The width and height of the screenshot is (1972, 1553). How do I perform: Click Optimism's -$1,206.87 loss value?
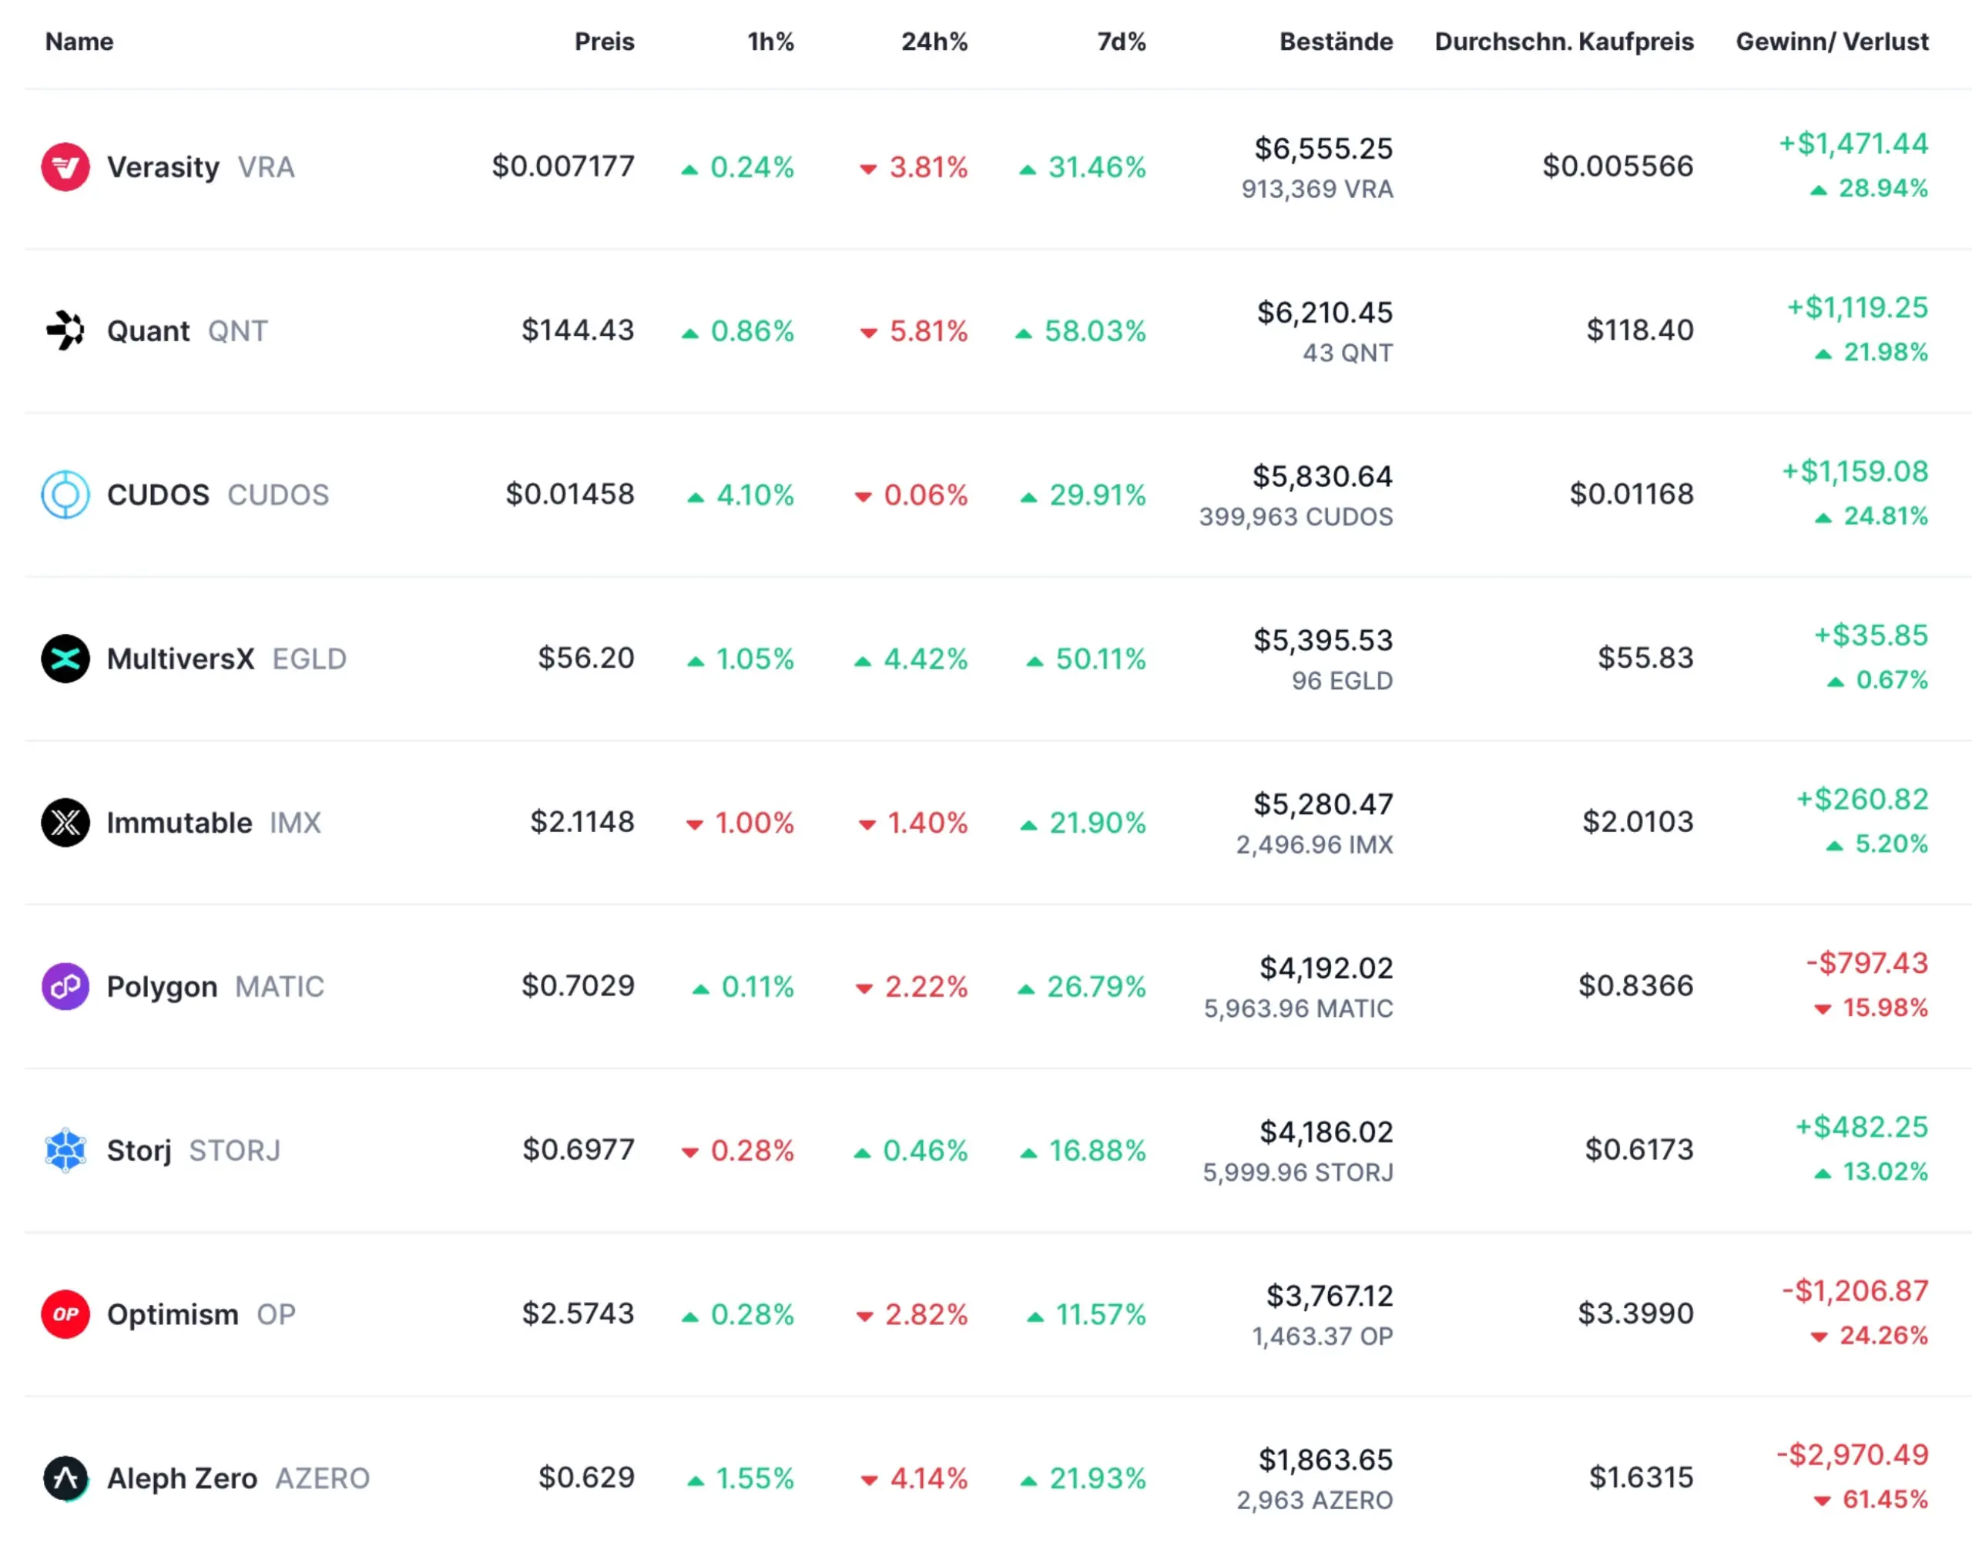tap(1854, 1291)
